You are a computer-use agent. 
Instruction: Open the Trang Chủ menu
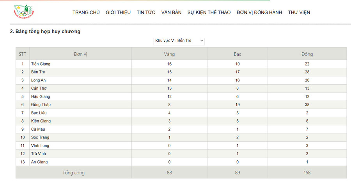(86, 12)
